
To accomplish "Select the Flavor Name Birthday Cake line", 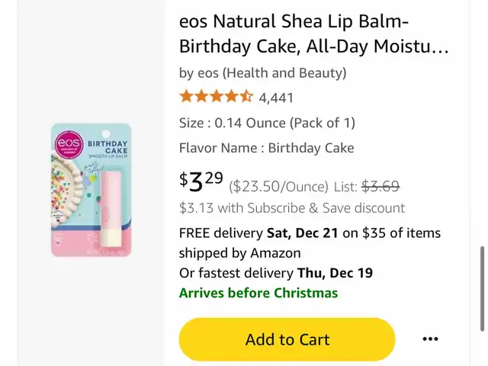I will [x=266, y=148].
